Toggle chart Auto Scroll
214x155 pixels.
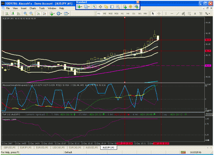point(38,13)
